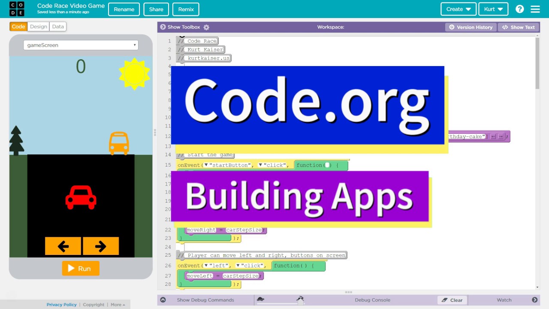This screenshot has width=549, height=309.
Task: Click the Show Toolbox arrow icon
Action: coord(163,27)
